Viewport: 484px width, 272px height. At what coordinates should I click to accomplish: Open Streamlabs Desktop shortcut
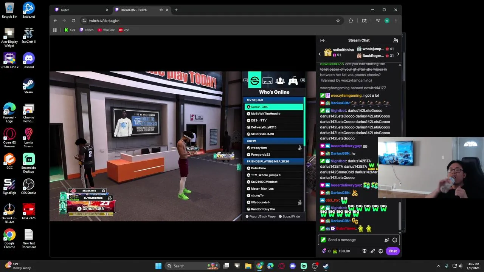28,163
